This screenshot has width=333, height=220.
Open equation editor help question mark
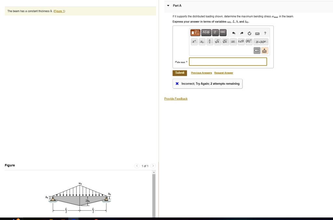[265, 33]
